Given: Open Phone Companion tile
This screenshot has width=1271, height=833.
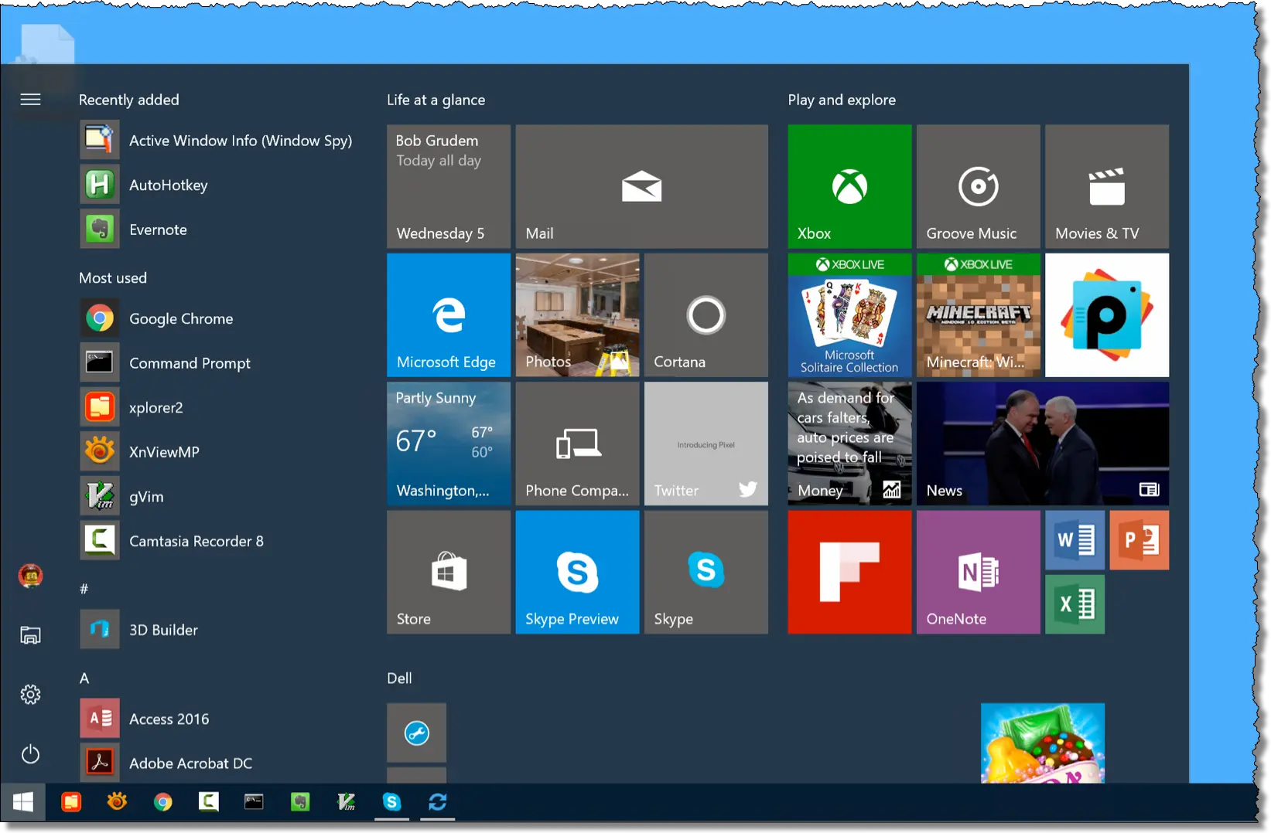Looking at the screenshot, I should (x=577, y=444).
